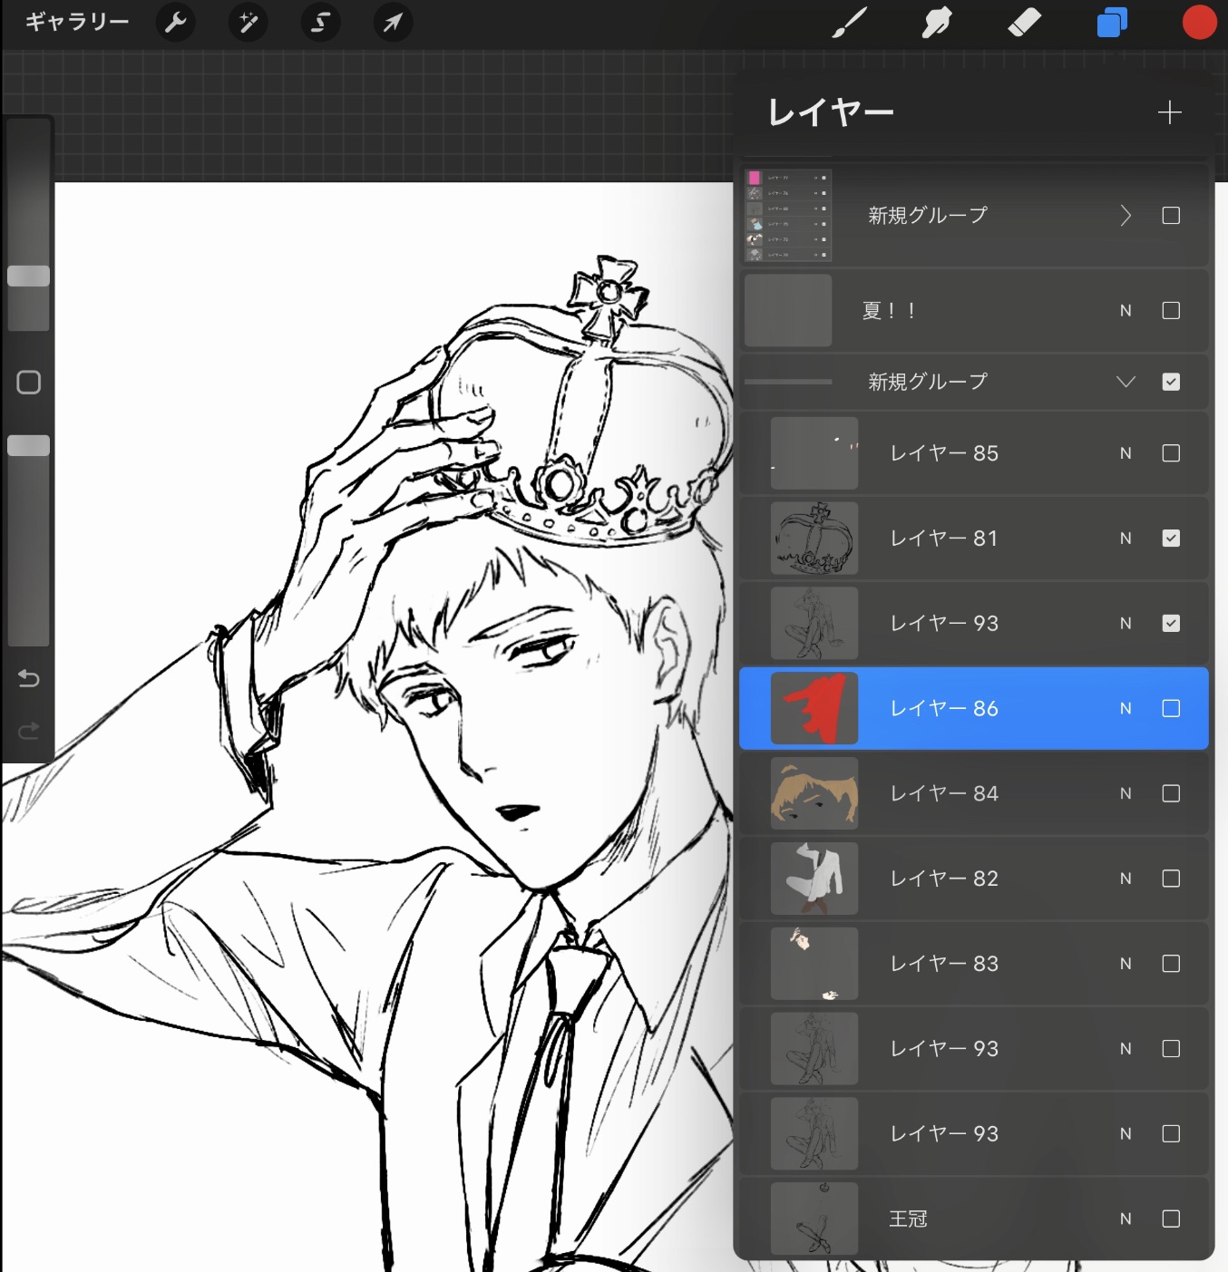Image resolution: width=1228 pixels, height=1272 pixels.
Task: Open the red active color swatch
Action: tap(1199, 23)
